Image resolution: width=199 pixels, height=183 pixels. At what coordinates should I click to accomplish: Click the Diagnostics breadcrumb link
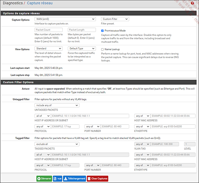pyautogui.click(x=13, y=3)
